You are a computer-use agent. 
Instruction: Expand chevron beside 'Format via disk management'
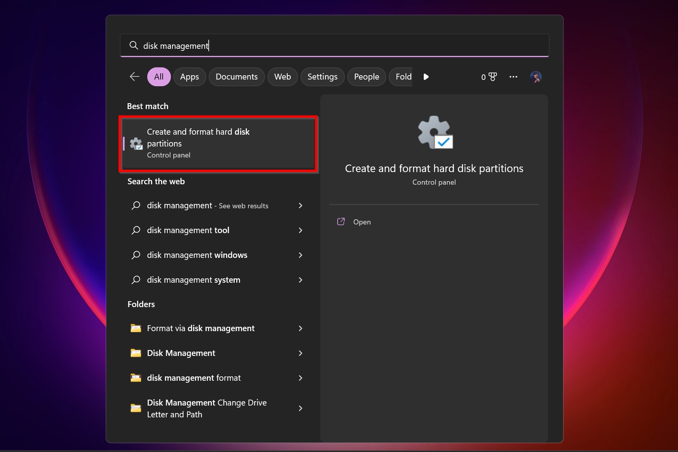300,328
